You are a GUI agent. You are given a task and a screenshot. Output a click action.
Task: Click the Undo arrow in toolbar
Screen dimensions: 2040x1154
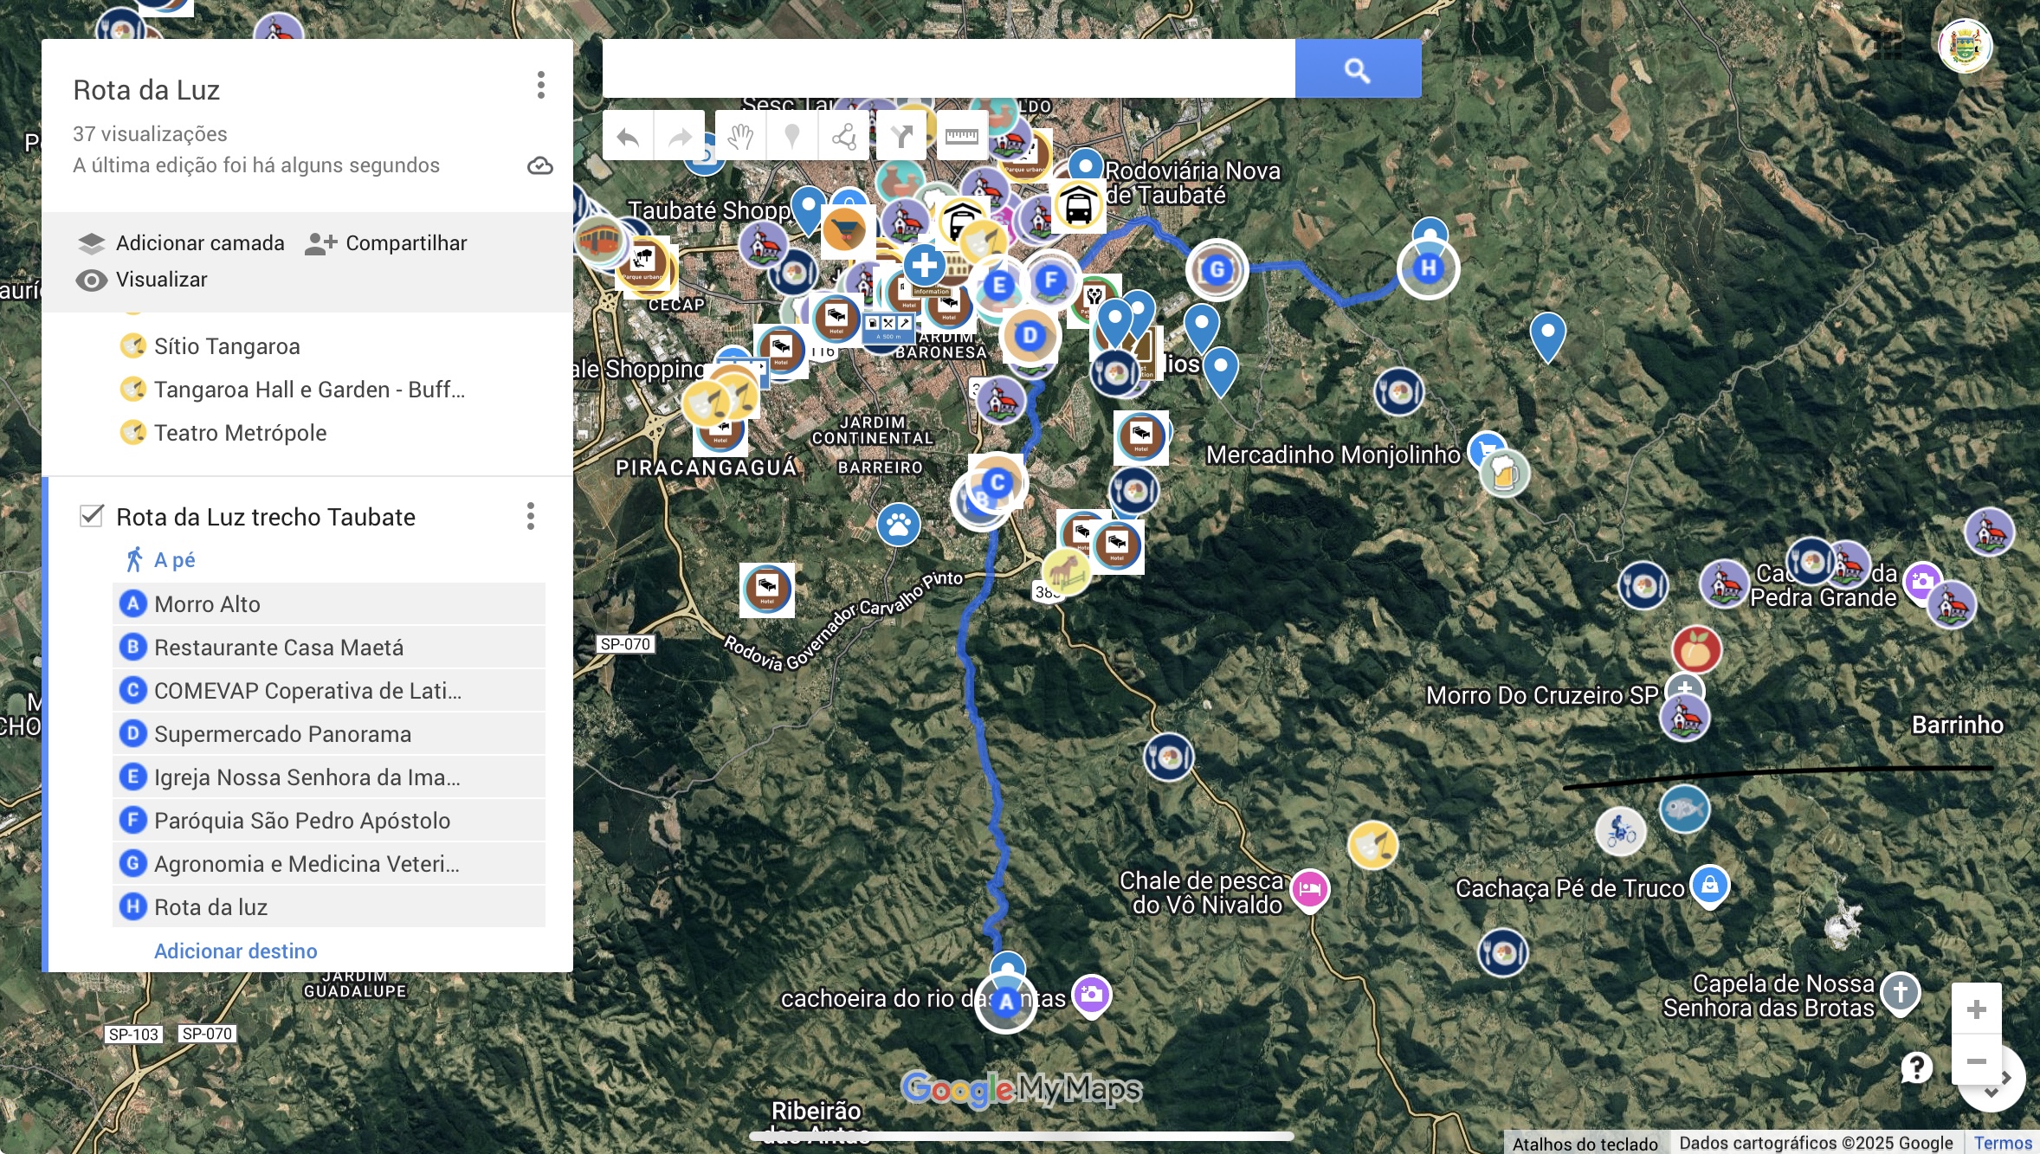point(628,136)
